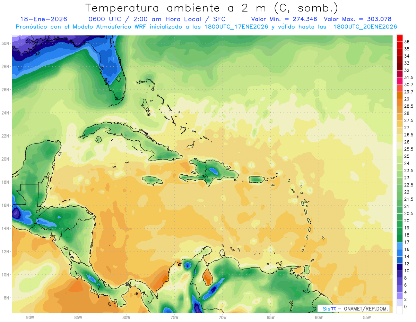Select the date "18-Ene-2026"
This screenshot has width=416, height=322.
[x=44, y=19]
